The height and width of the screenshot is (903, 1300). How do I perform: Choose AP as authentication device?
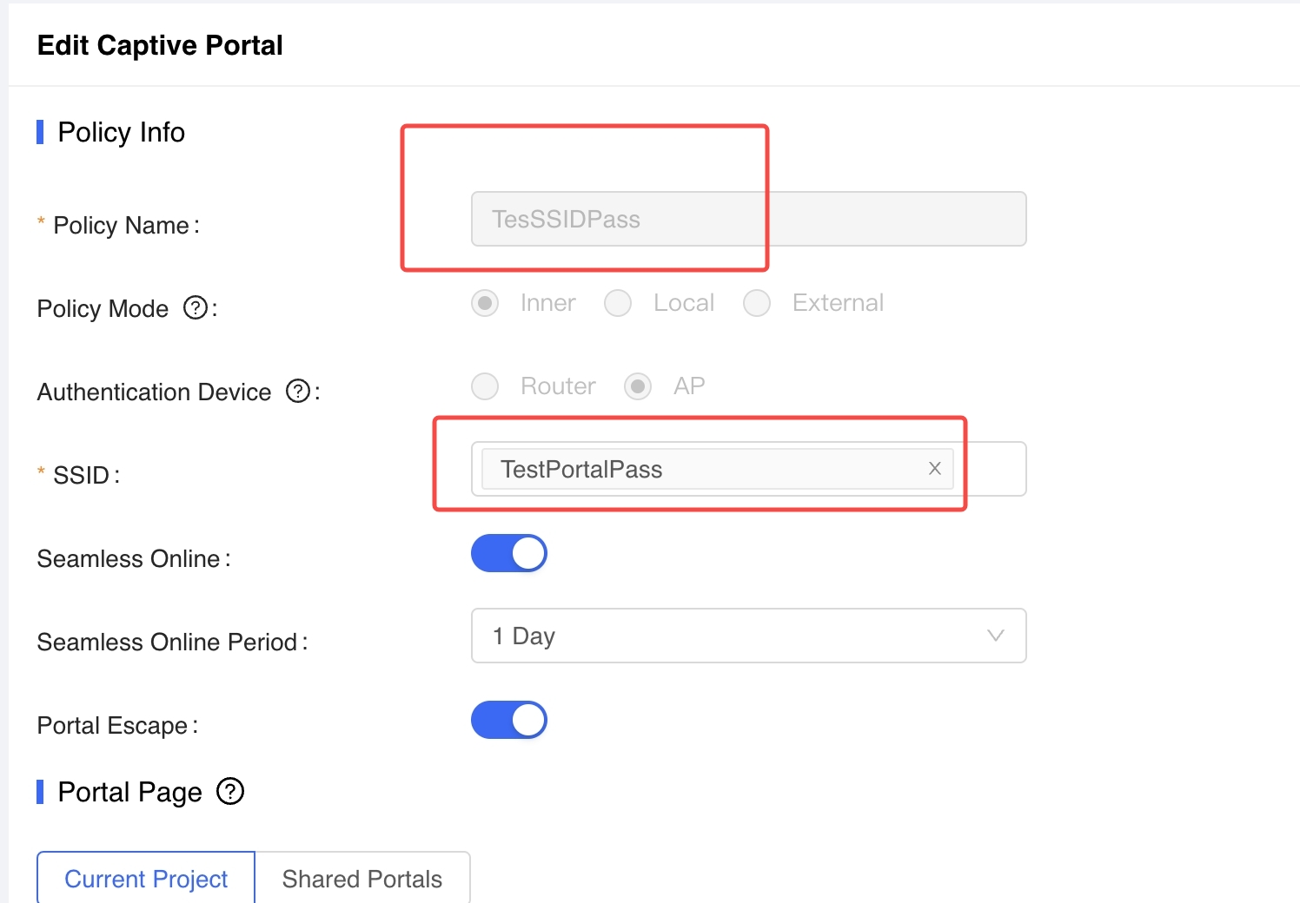[638, 386]
